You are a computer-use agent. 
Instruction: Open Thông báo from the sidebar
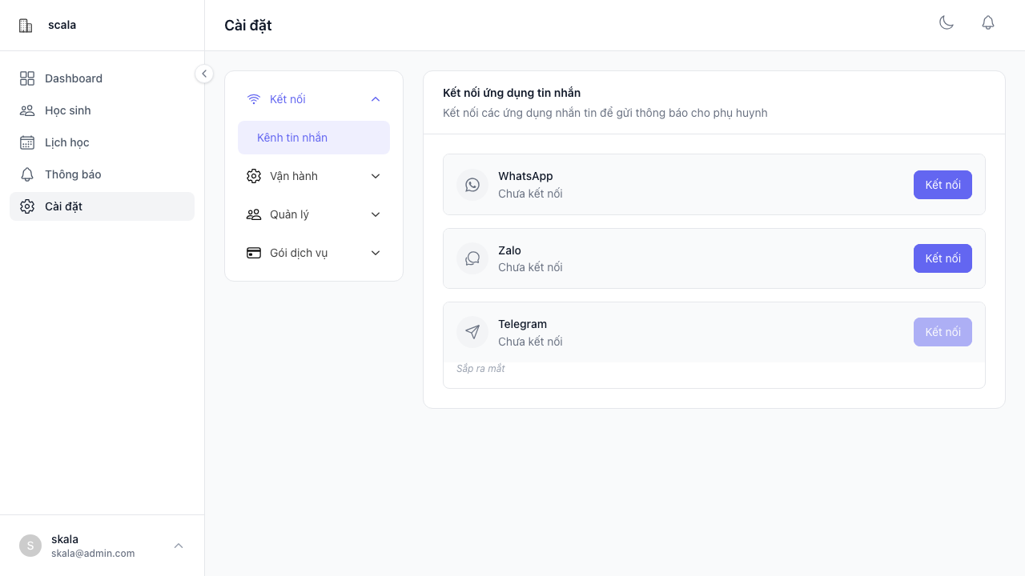pyautogui.click(x=73, y=174)
